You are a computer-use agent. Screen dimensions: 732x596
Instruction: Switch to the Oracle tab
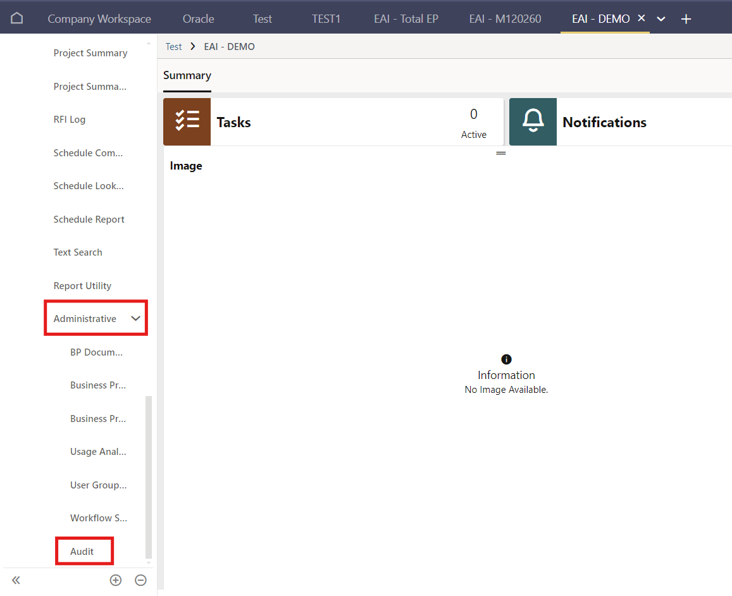pyautogui.click(x=198, y=19)
